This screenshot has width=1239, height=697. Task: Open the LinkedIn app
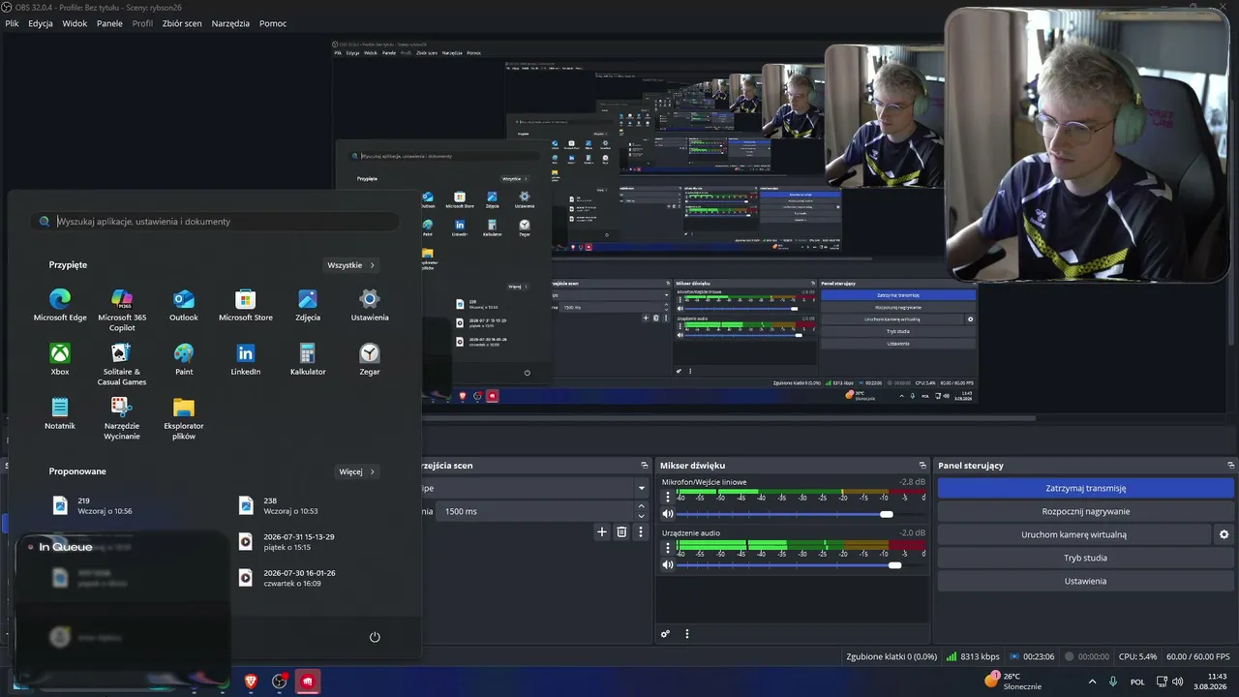(x=246, y=359)
